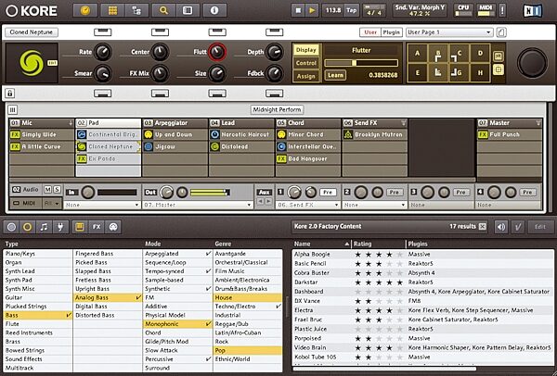Viewport: 557px width, 376px height.
Task: Select morph pad A
Action: [x=417, y=54]
